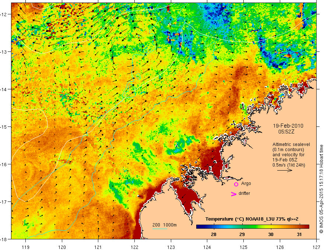Click the '125' longitude axis label
The height and width of the screenshot is (250, 324).
[244, 247]
